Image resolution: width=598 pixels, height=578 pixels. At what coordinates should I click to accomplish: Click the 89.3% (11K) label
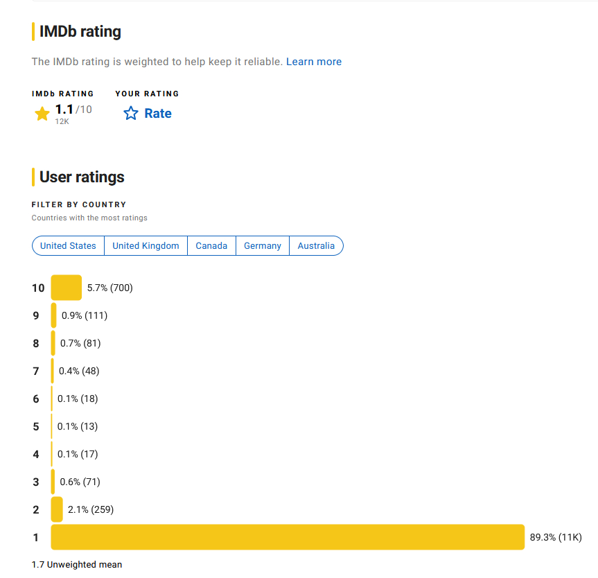(x=556, y=537)
